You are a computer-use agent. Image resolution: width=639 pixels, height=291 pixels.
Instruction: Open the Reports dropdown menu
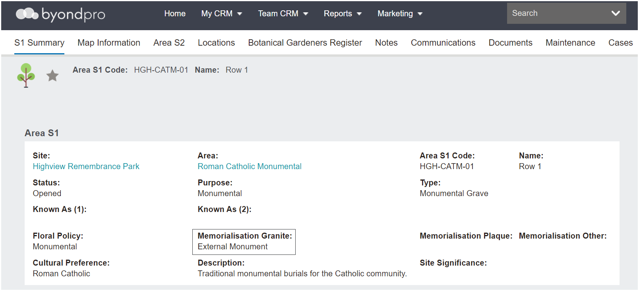click(343, 13)
